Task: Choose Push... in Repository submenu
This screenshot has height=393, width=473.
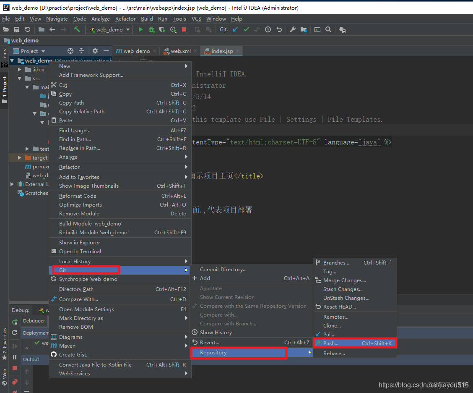Action: [355, 343]
